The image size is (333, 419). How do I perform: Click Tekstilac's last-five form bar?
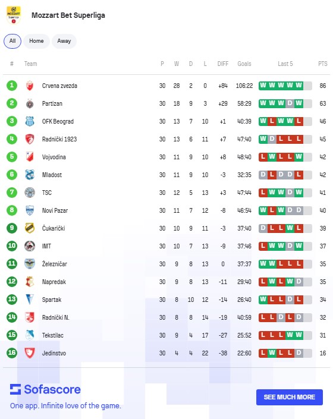pos(285,335)
